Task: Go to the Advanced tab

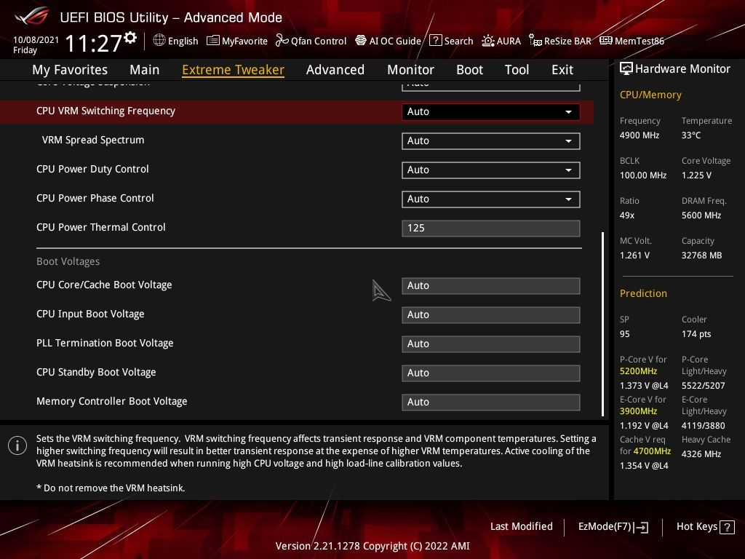Action: coord(335,70)
